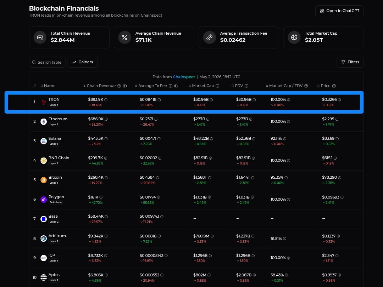
Task: Open the Polygon chain name
Action: [x=56, y=197]
